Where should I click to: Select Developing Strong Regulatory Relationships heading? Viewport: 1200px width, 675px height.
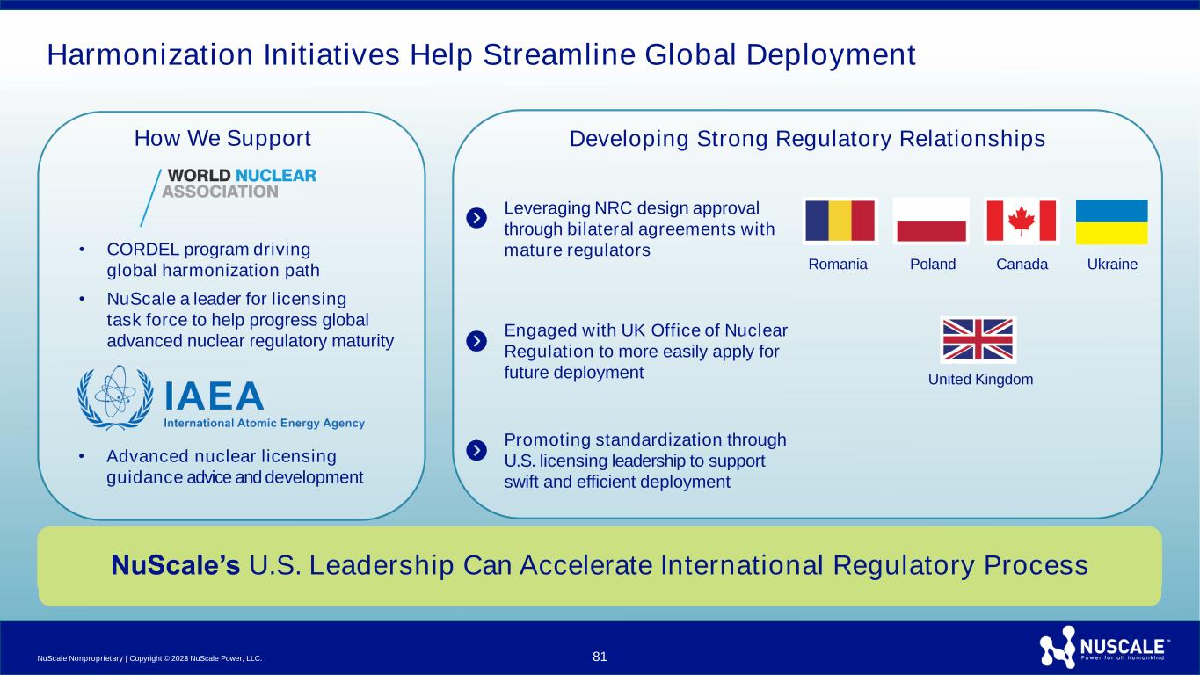click(x=807, y=139)
